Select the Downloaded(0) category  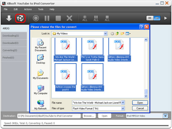[x=14, y=43]
